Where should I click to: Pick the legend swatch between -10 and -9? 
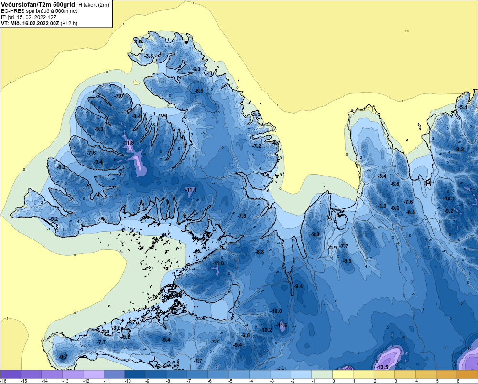135,374
